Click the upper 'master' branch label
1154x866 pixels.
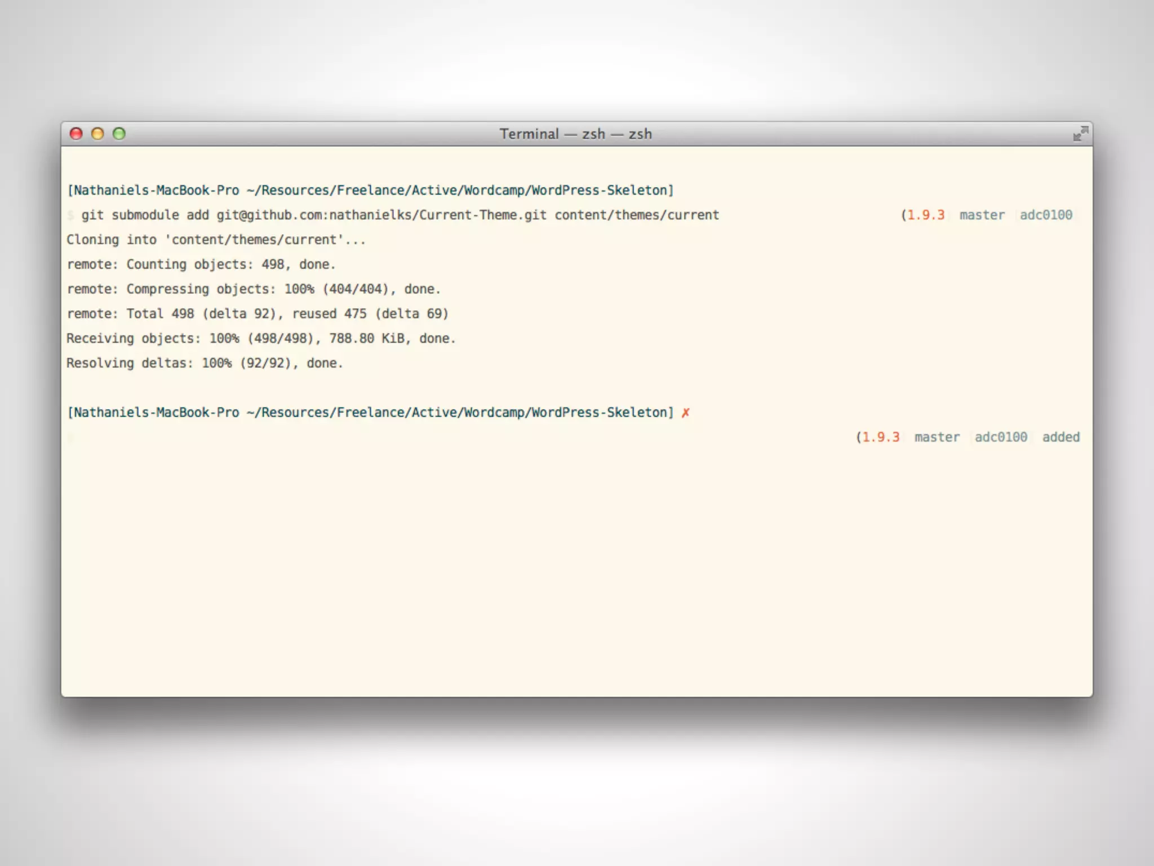982,215
